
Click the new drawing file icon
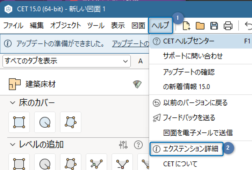[186, 26]
